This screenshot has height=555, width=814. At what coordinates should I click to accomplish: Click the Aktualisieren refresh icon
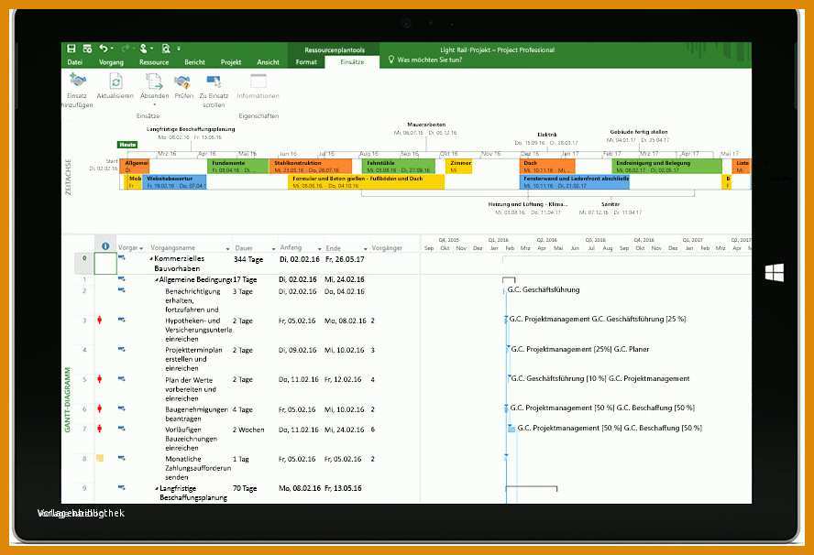click(x=115, y=81)
